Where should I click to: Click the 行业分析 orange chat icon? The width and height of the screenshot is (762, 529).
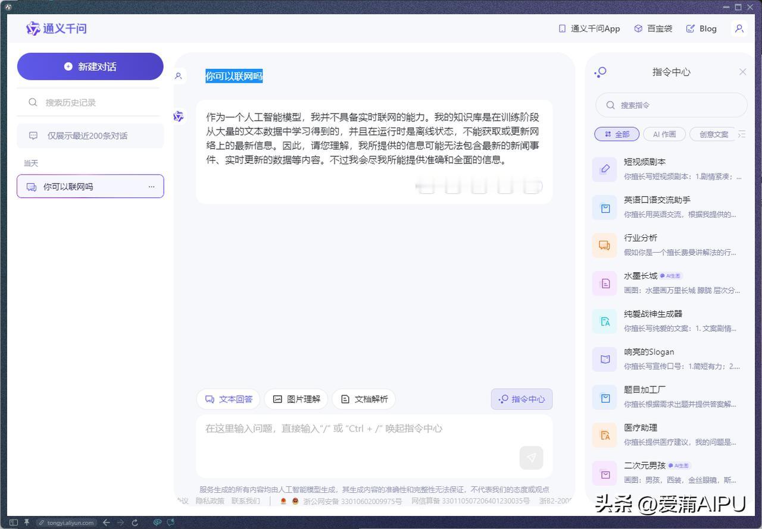pos(604,245)
